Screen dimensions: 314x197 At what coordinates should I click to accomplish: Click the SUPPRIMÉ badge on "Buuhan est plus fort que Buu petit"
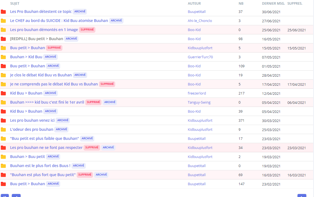[x=85, y=175]
